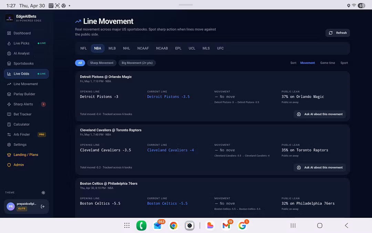Image resolution: width=372 pixels, height=233 pixels.
Task: Filter by Sharp Movement
Action: coord(102,63)
